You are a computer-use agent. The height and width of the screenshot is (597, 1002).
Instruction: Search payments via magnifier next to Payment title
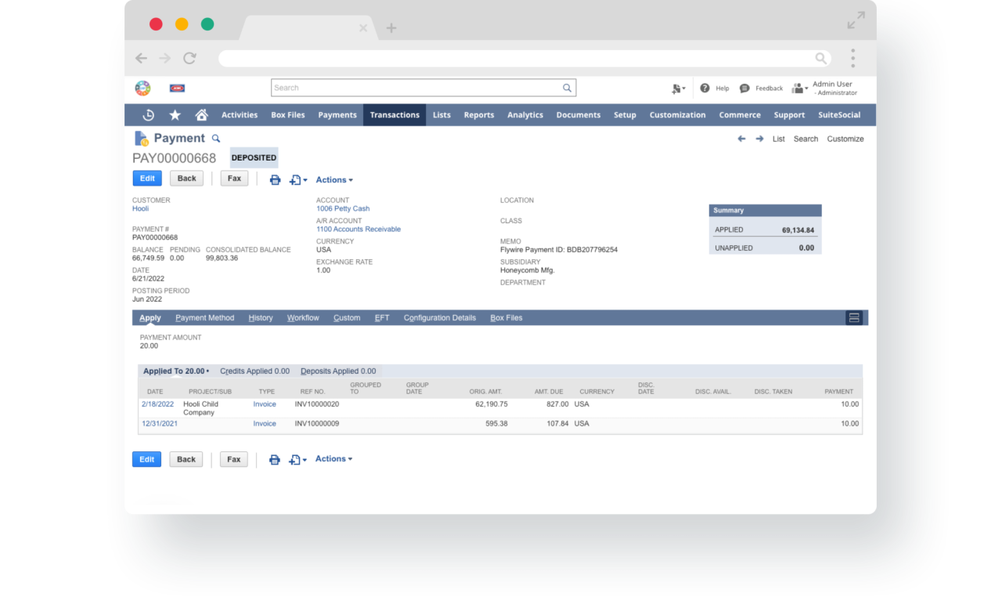pos(216,137)
